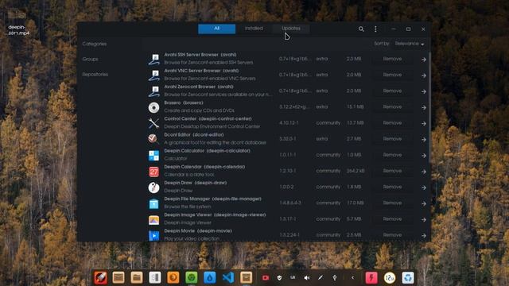Remove Deepin Movie package
The height and width of the screenshot is (286, 509).
[x=392, y=235]
